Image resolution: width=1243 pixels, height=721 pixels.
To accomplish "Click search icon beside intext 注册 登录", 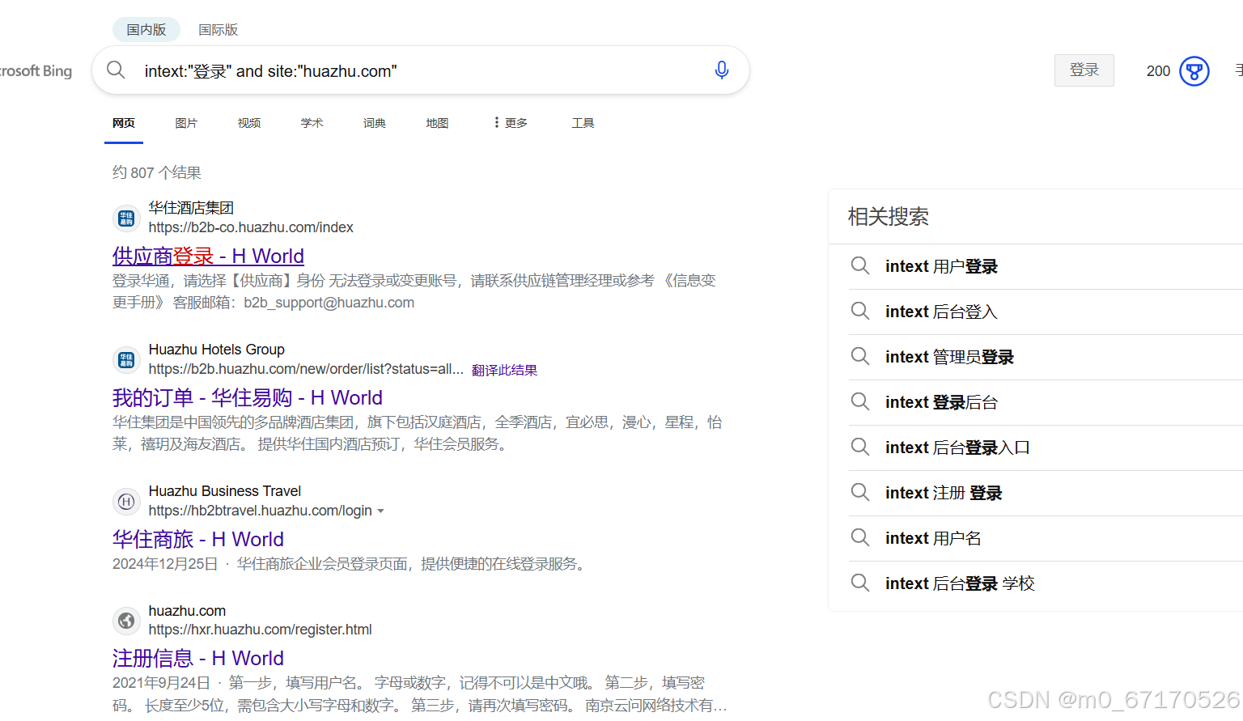I will tap(860, 493).
